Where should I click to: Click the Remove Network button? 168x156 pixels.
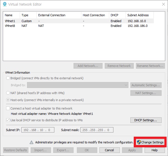[x=119, y=66]
